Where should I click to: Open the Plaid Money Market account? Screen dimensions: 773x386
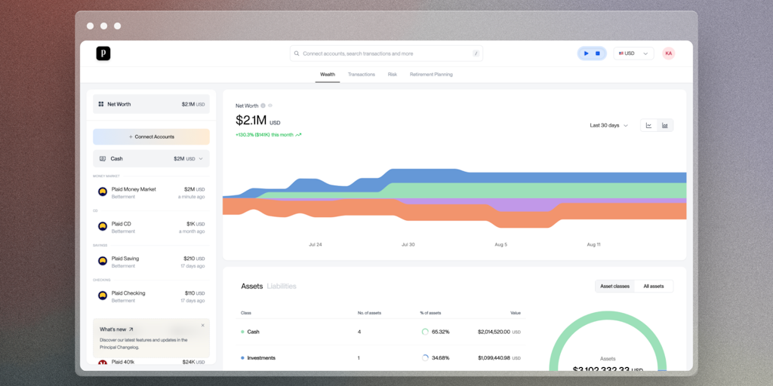coord(151,192)
